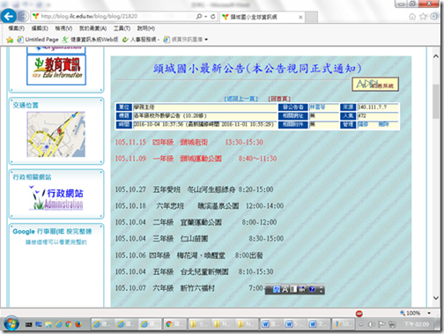The height and width of the screenshot is (334, 444).
Task: Open the Untitled Page favorite link
Action: click(x=38, y=40)
